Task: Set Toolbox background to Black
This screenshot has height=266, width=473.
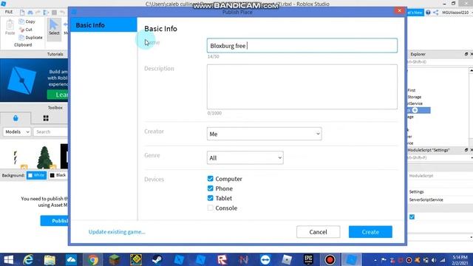Action: 58,175
